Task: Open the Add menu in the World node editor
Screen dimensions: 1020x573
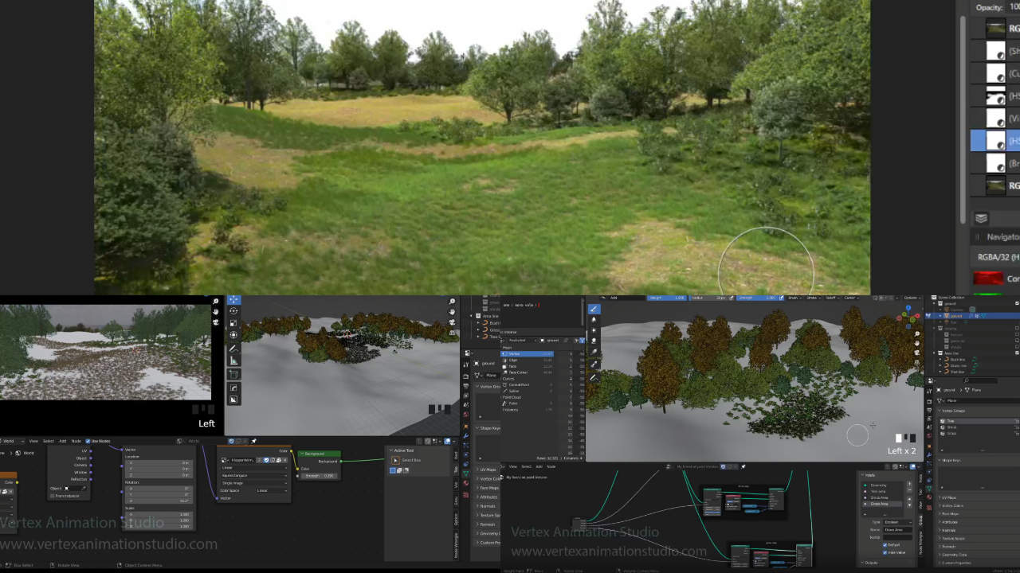Action: (62, 441)
